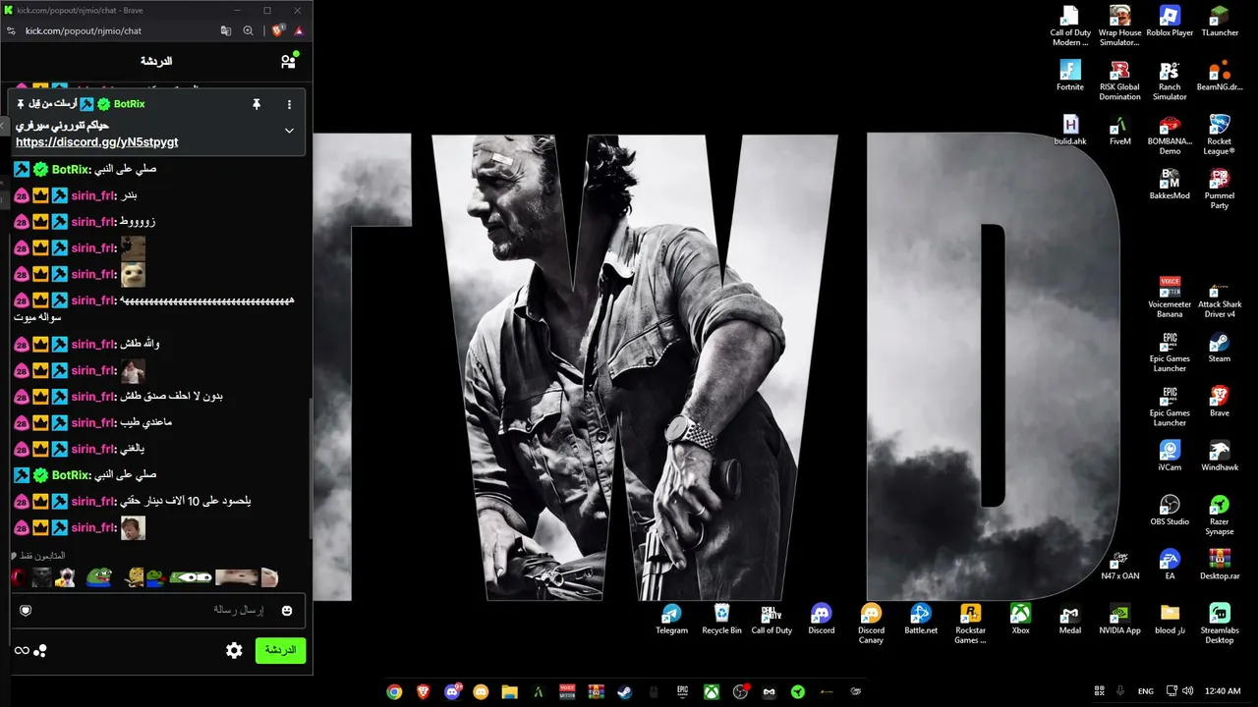This screenshot has height=707, width=1258.
Task: Open the emoji picker in the message box
Action: coord(287,610)
